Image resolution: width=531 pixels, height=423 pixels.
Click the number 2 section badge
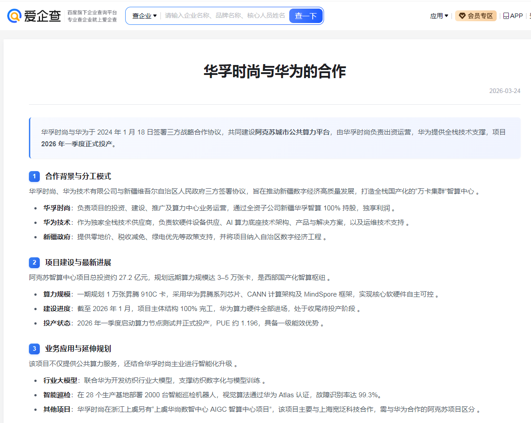[x=34, y=263]
